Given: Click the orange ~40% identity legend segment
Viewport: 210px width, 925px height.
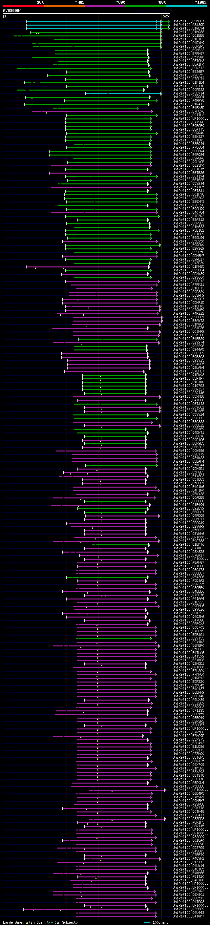Looking at the screenshot, I should (64, 6).
